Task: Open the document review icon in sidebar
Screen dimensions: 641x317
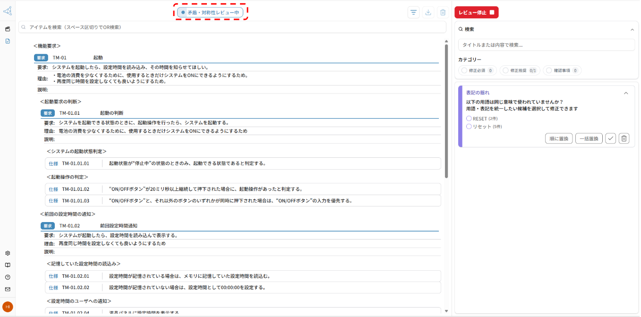Action: coord(8,41)
